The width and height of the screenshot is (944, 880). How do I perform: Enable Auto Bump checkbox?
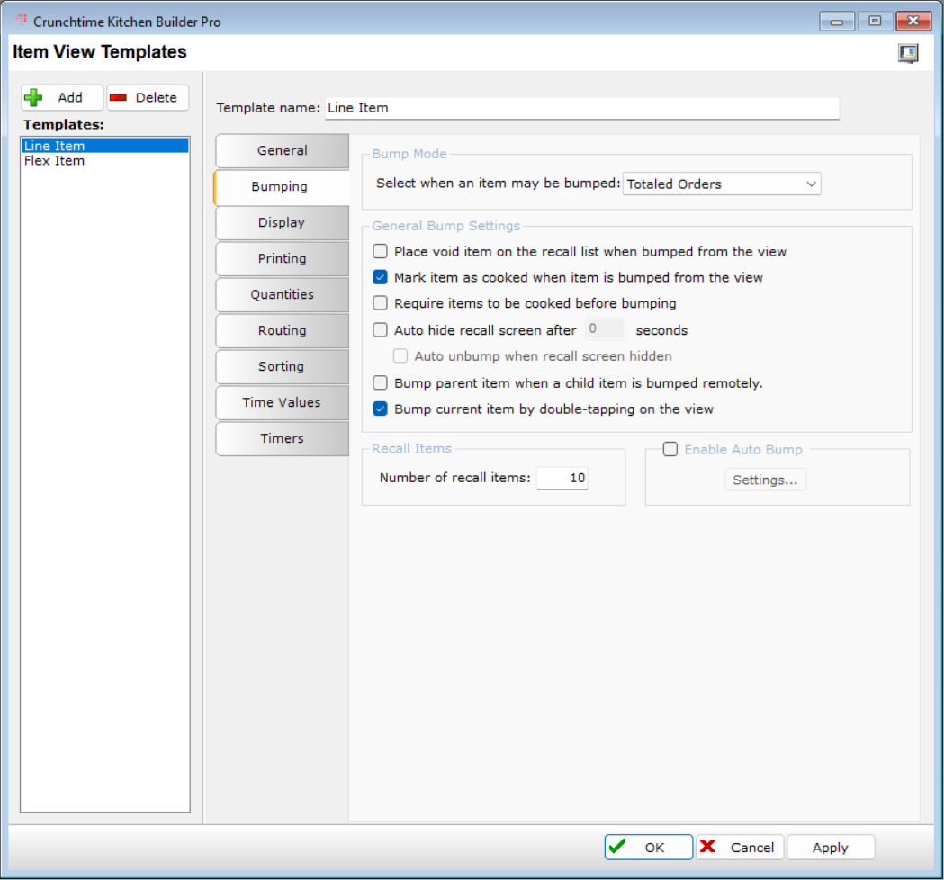[x=670, y=449]
